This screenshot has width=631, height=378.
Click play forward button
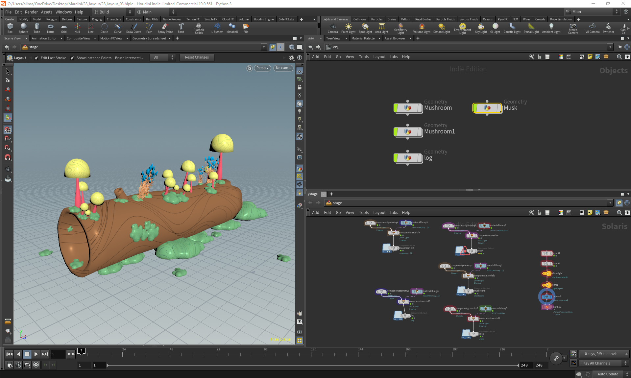click(x=36, y=354)
